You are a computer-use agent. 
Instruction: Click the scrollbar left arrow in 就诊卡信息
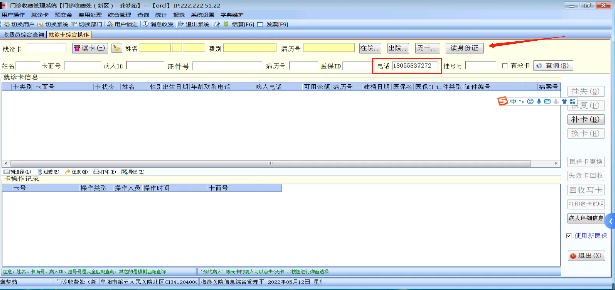pyautogui.click(x=6, y=163)
